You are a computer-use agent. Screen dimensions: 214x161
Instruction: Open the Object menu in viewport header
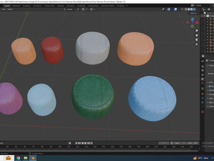click(10, 9)
